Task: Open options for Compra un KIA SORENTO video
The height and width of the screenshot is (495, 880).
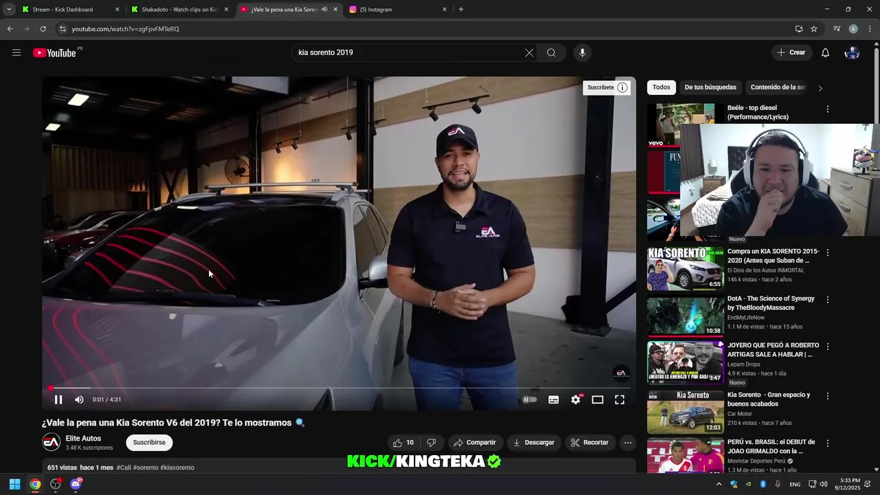Action: point(828,253)
